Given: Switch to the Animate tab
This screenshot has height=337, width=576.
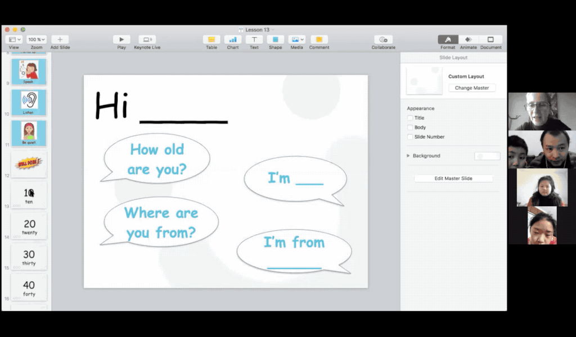Looking at the screenshot, I should click(x=468, y=39).
